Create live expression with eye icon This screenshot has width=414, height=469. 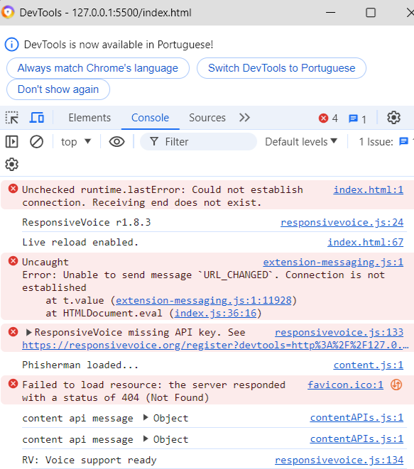(x=116, y=141)
